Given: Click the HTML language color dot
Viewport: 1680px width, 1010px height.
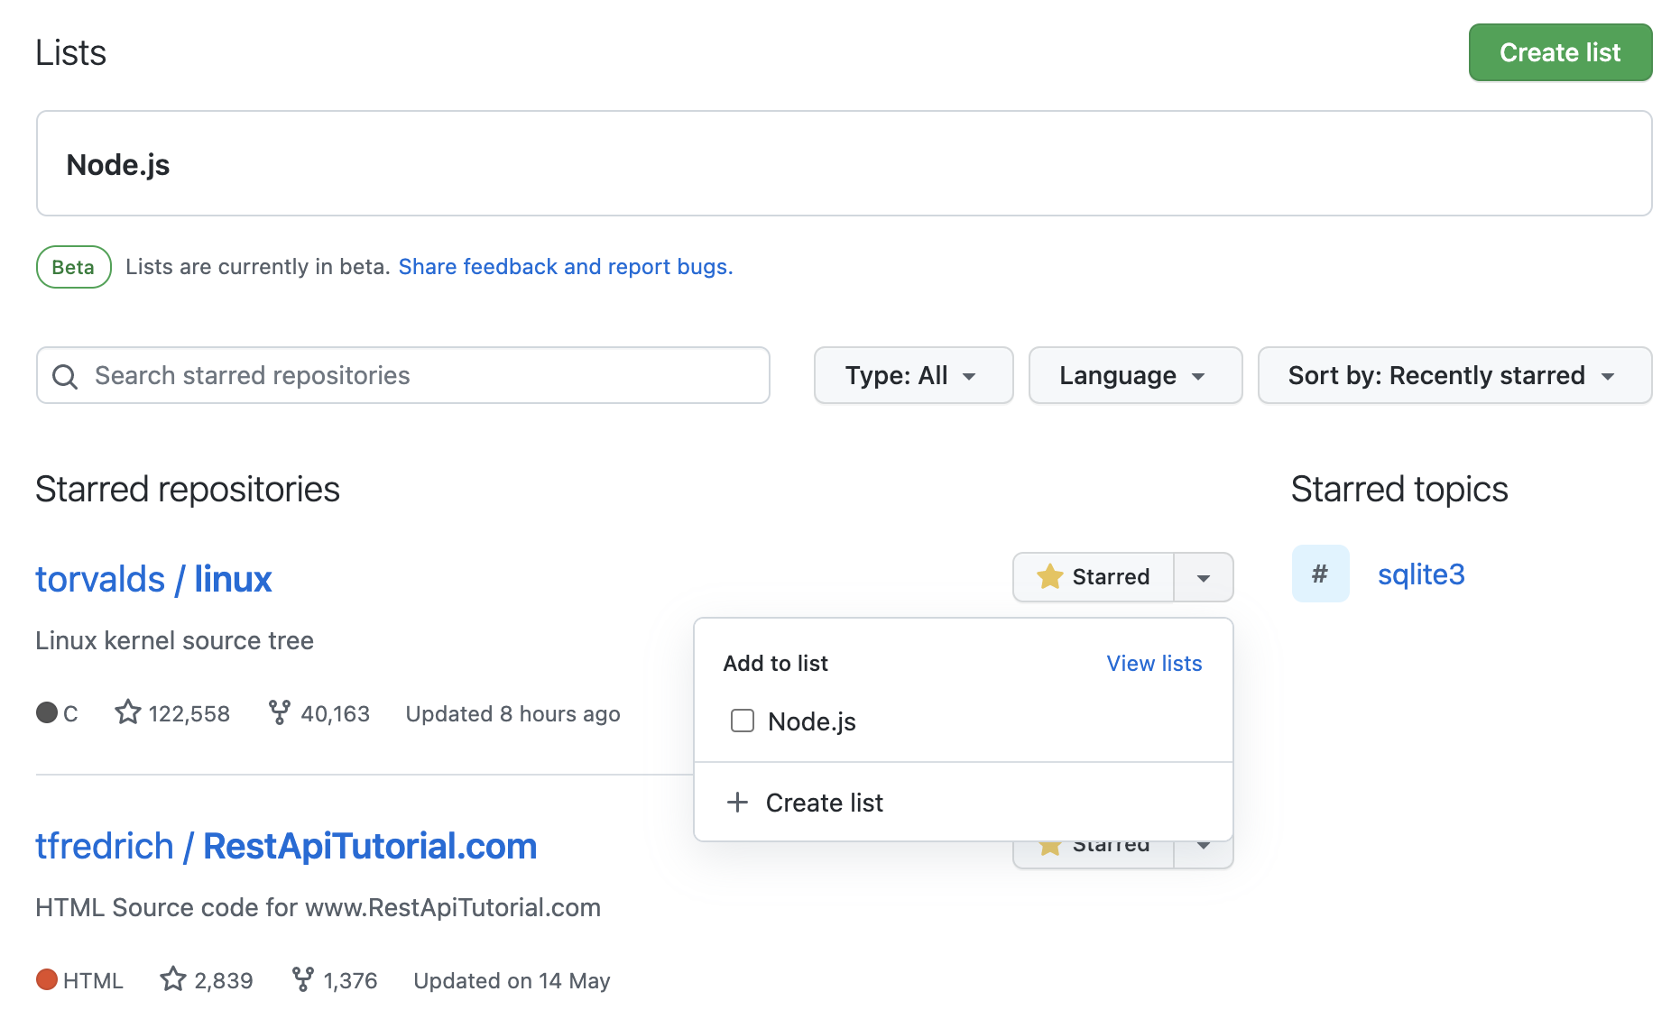Looking at the screenshot, I should pyautogui.click(x=47, y=979).
